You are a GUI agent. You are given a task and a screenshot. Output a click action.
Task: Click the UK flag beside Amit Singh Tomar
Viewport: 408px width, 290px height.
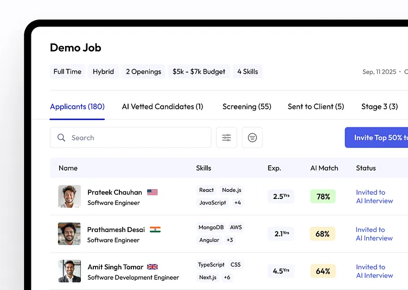(x=152, y=267)
